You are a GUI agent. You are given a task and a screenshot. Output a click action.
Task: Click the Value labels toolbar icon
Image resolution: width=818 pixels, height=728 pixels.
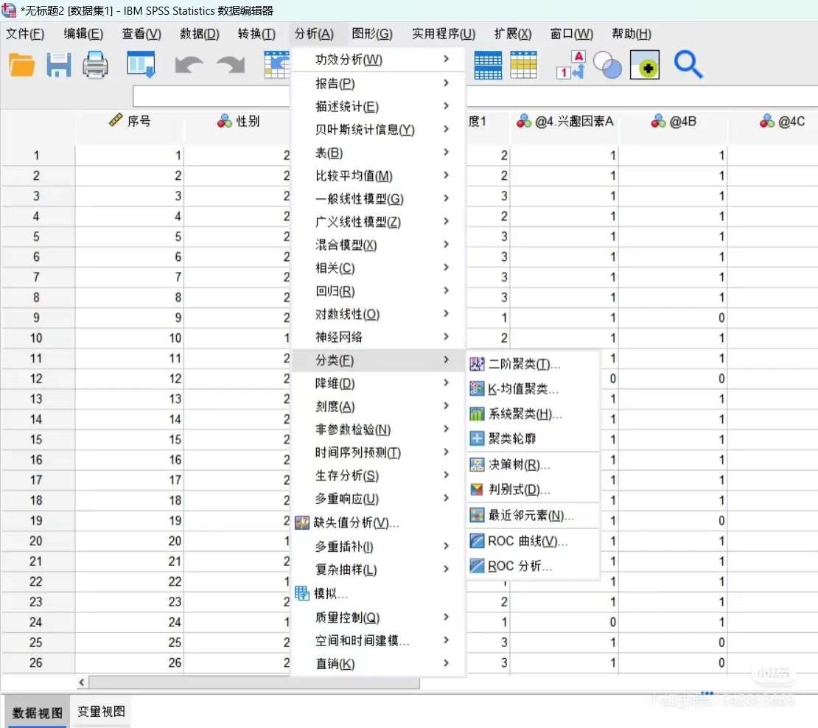pyautogui.click(x=570, y=65)
